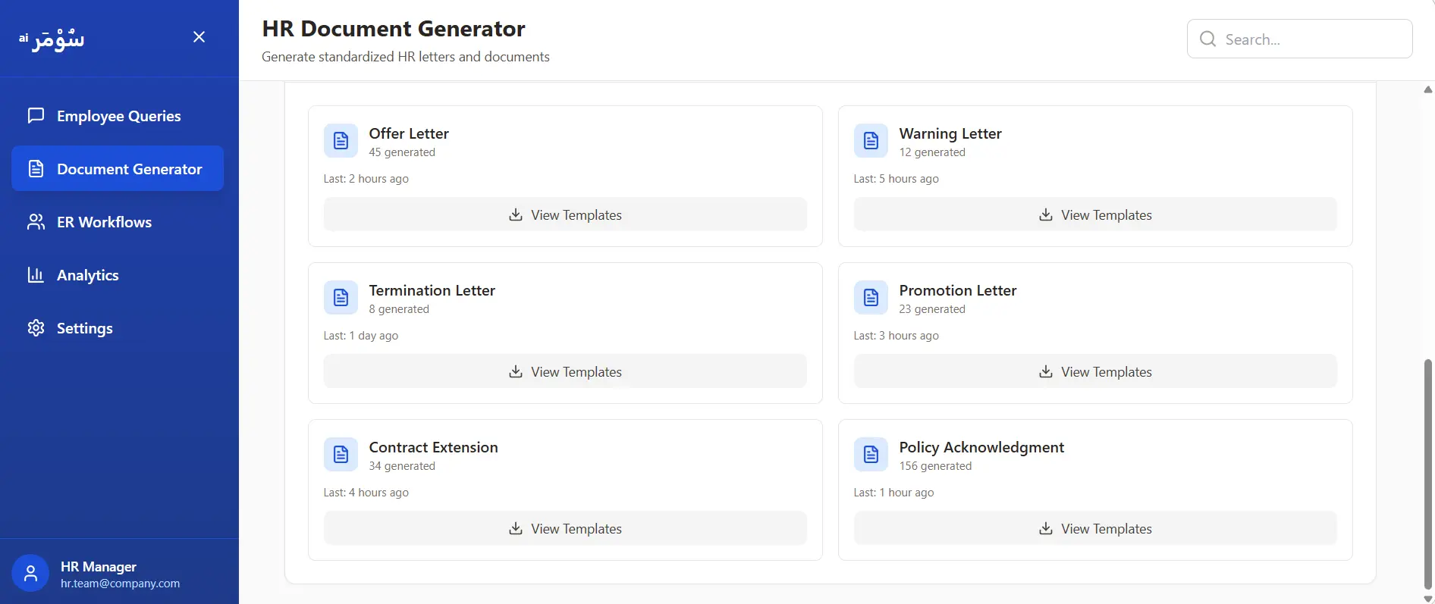
Task: Click the HR Manager profile avatar
Action: coord(30,572)
